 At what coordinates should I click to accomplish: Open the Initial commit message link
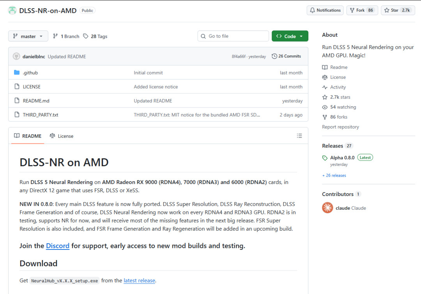click(148, 73)
